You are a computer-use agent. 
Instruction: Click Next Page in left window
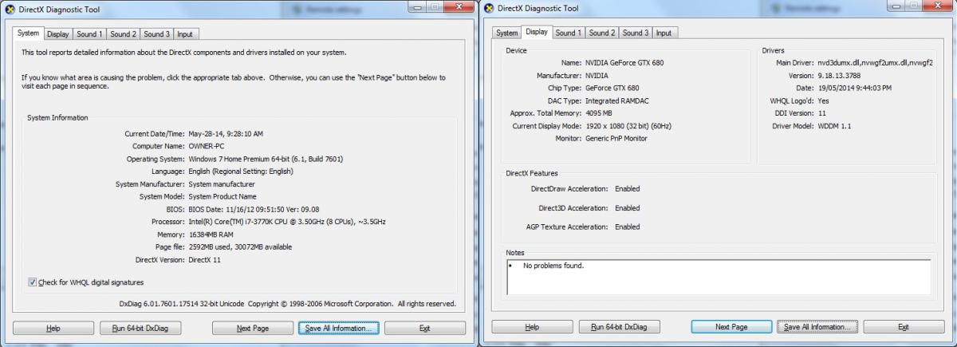pyautogui.click(x=253, y=328)
